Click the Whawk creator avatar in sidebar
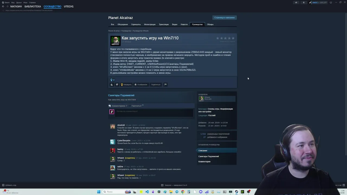 point(201,99)
